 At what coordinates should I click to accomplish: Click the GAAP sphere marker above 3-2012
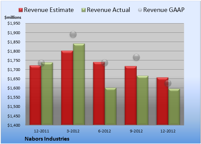(73, 34)
